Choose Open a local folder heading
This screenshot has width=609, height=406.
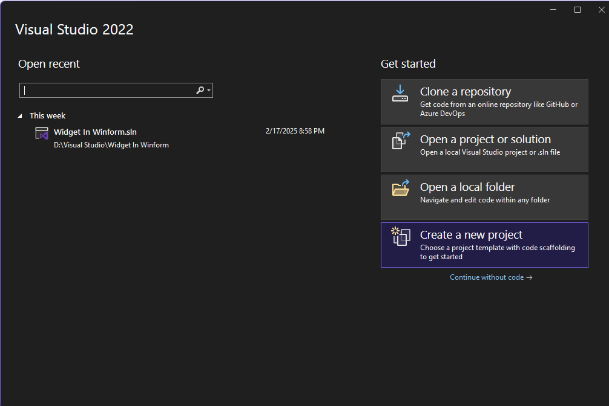pos(467,187)
